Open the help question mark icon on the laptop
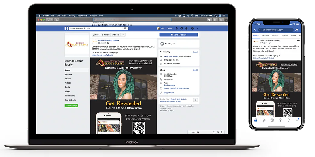 pos(192,29)
